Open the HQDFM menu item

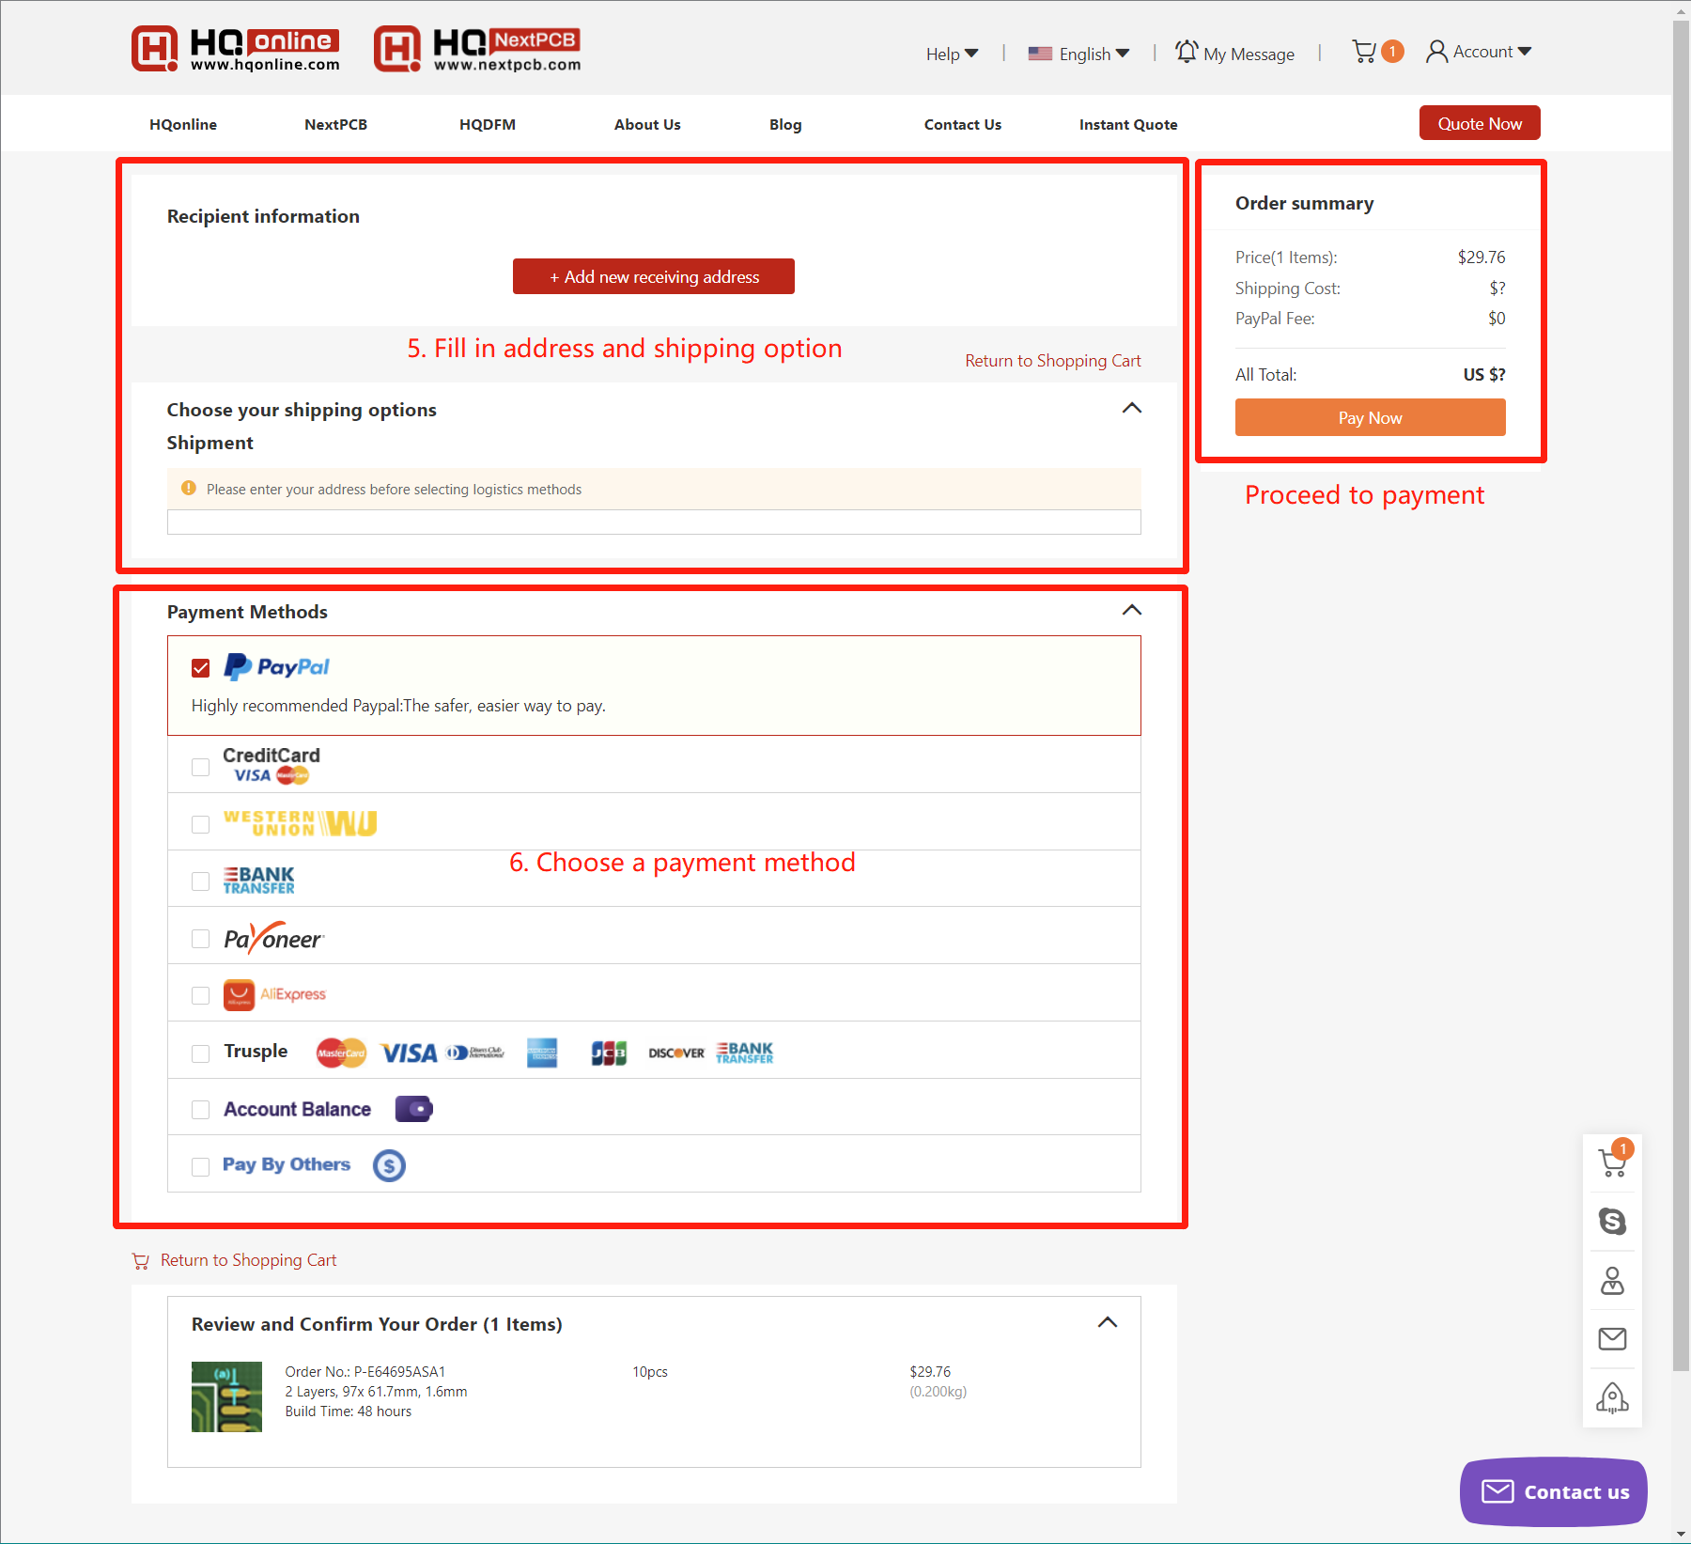click(488, 124)
